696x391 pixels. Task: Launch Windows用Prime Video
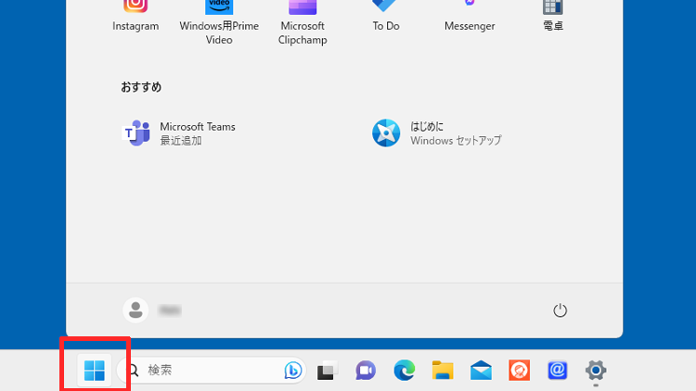219,22
